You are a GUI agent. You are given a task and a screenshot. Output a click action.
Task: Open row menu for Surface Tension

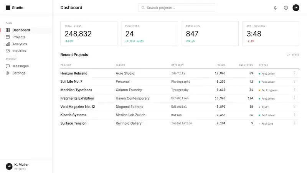[x=295, y=123]
